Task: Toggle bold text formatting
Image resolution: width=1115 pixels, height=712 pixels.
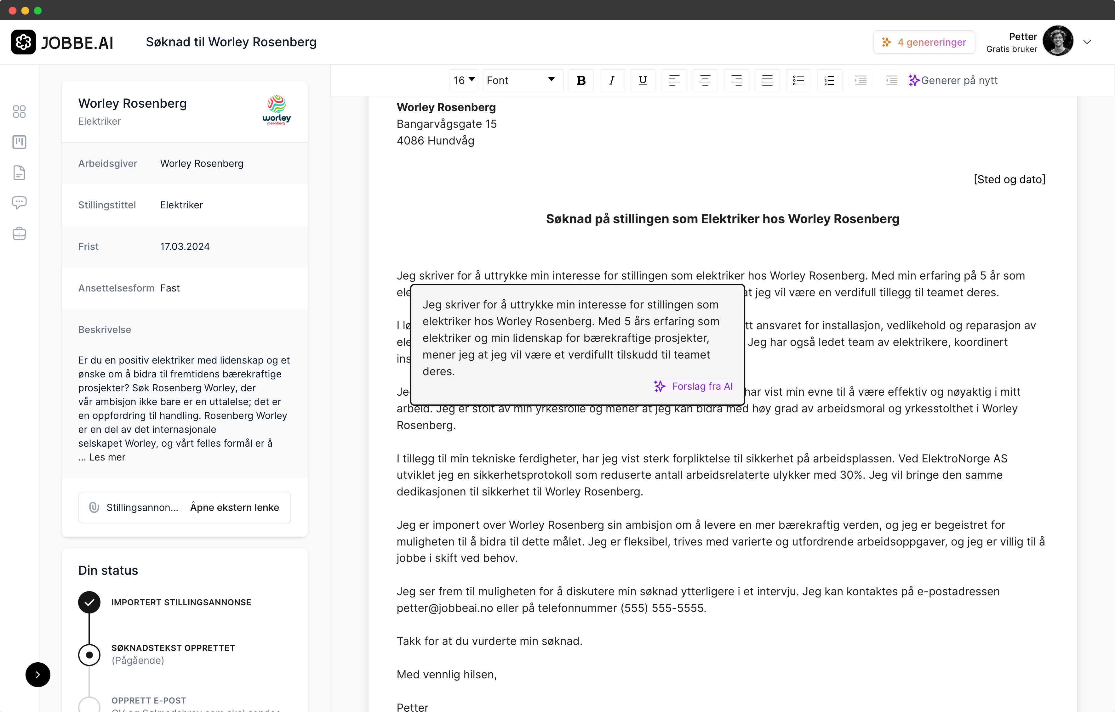Action: (x=581, y=81)
